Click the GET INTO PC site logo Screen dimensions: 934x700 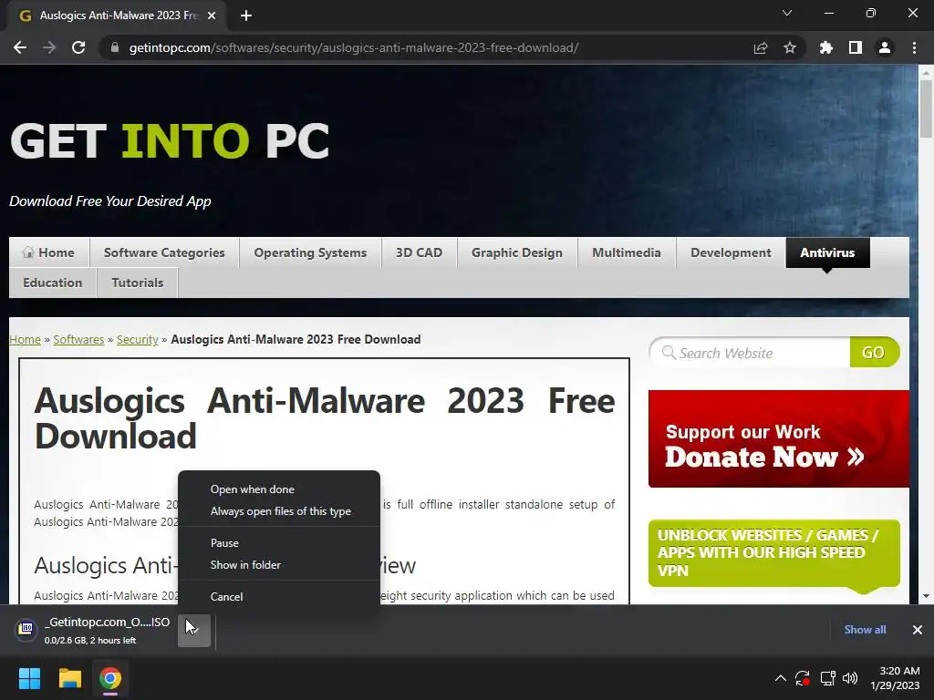click(x=170, y=141)
